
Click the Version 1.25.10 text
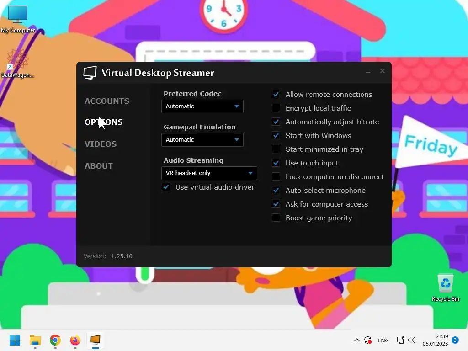point(108,256)
